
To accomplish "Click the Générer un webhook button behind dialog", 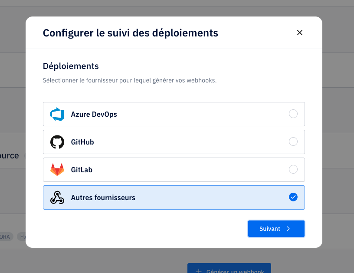I will tap(229, 268).
